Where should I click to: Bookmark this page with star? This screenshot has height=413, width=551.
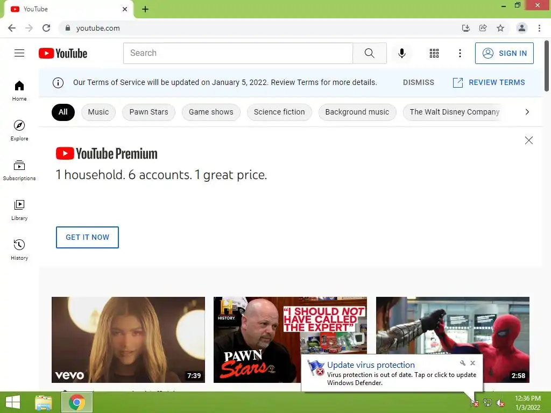[x=500, y=28]
